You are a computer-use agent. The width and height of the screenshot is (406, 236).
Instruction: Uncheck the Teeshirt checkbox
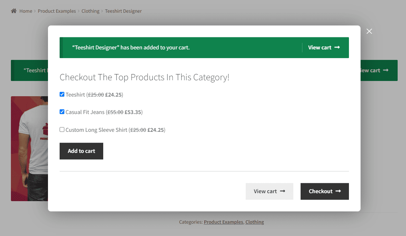tap(62, 94)
